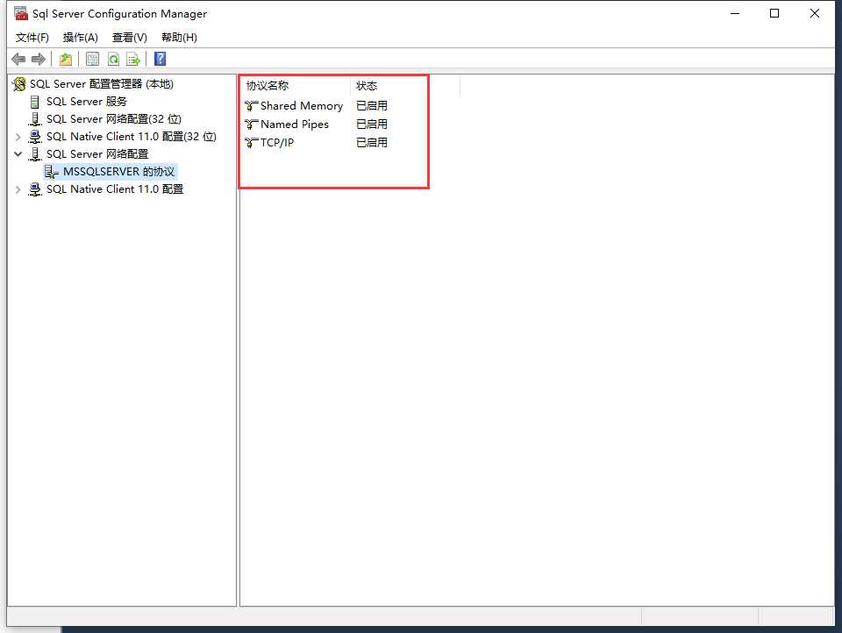The image size is (842, 633).
Task: Maximize the Configuration Manager window
Action: [x=774, y=13]
